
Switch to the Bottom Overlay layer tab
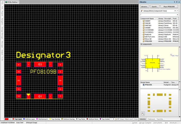(68, 119)
